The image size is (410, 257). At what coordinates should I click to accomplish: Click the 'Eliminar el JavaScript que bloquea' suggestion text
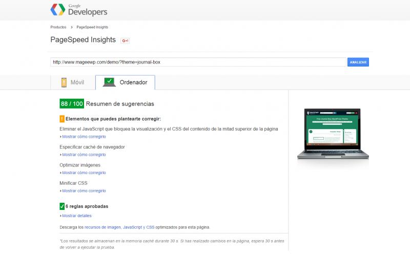pos(169,129)
